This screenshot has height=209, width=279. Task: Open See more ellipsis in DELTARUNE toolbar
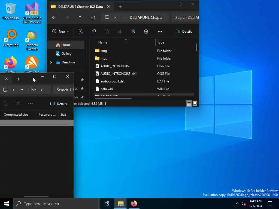coord(160,32)
